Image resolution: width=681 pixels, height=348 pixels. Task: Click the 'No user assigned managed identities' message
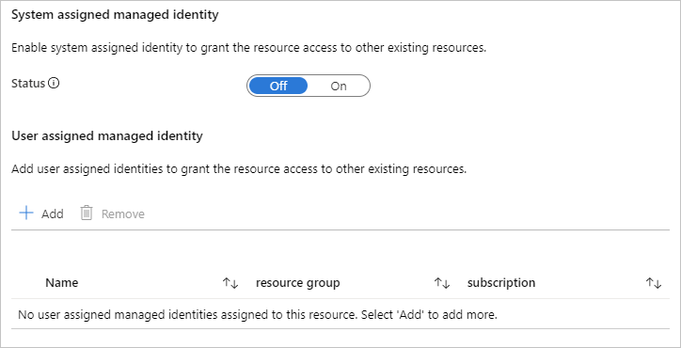point(258,314)
